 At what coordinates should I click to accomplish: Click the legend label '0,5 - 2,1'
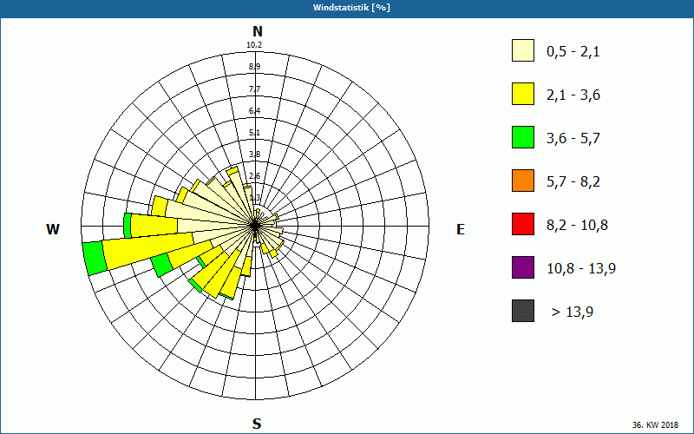(573, 52)
